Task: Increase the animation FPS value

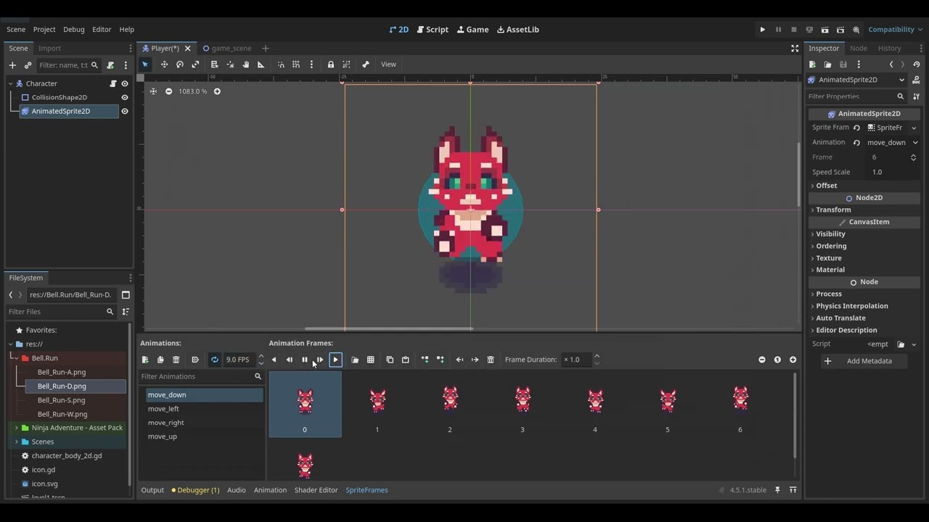Action: coord(261,356)
